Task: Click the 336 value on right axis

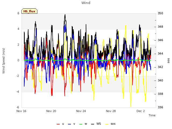Action: coord(160,107)
